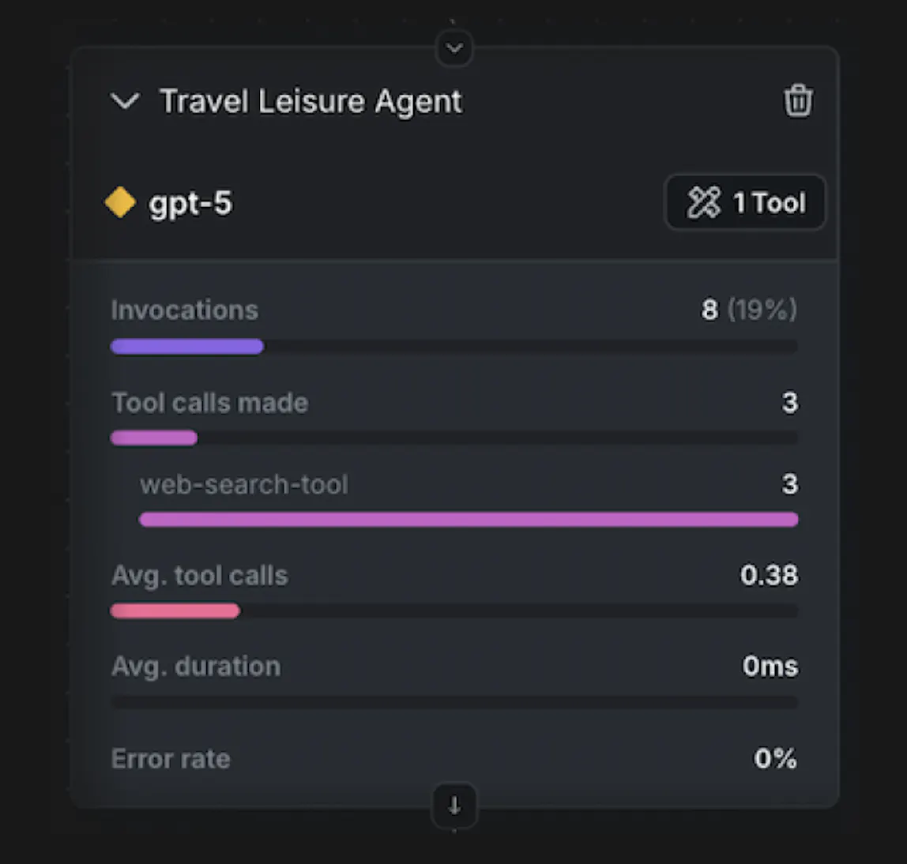The image size is (907, 864).
Task: Click the Invocations label
Action: click(185, 310)
